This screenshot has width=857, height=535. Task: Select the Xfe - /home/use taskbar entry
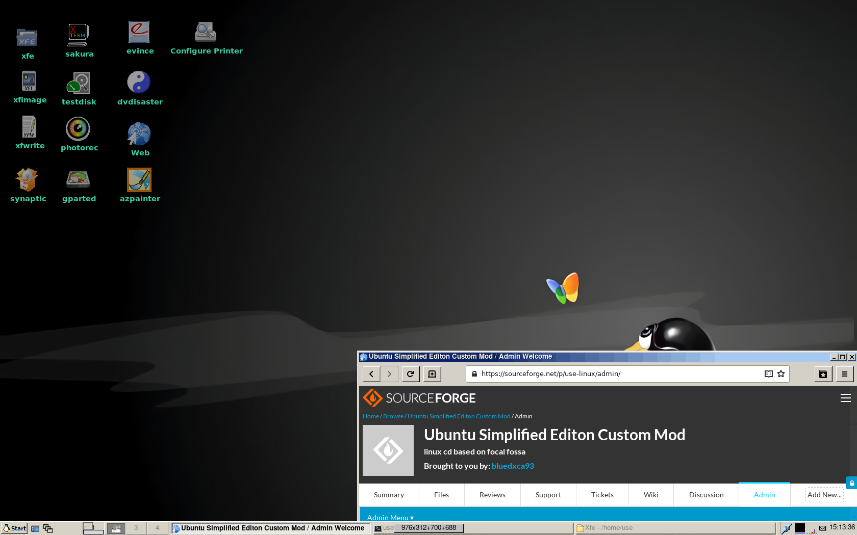click(x=674, y=528)
